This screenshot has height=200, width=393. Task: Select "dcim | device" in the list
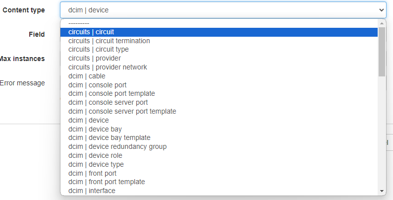(88, 120)
